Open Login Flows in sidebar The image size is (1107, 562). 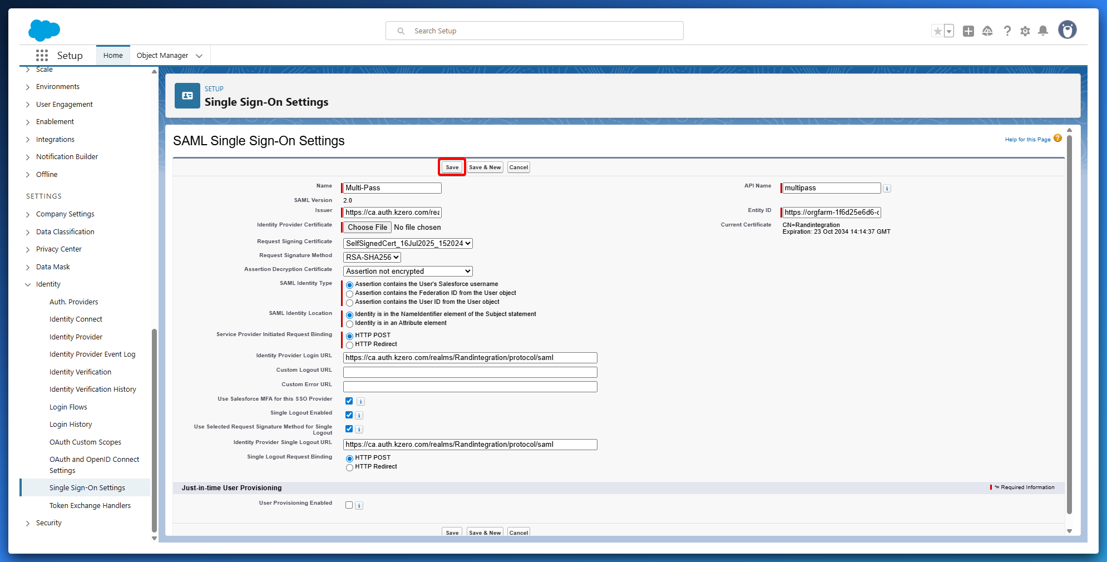(68, 407)
